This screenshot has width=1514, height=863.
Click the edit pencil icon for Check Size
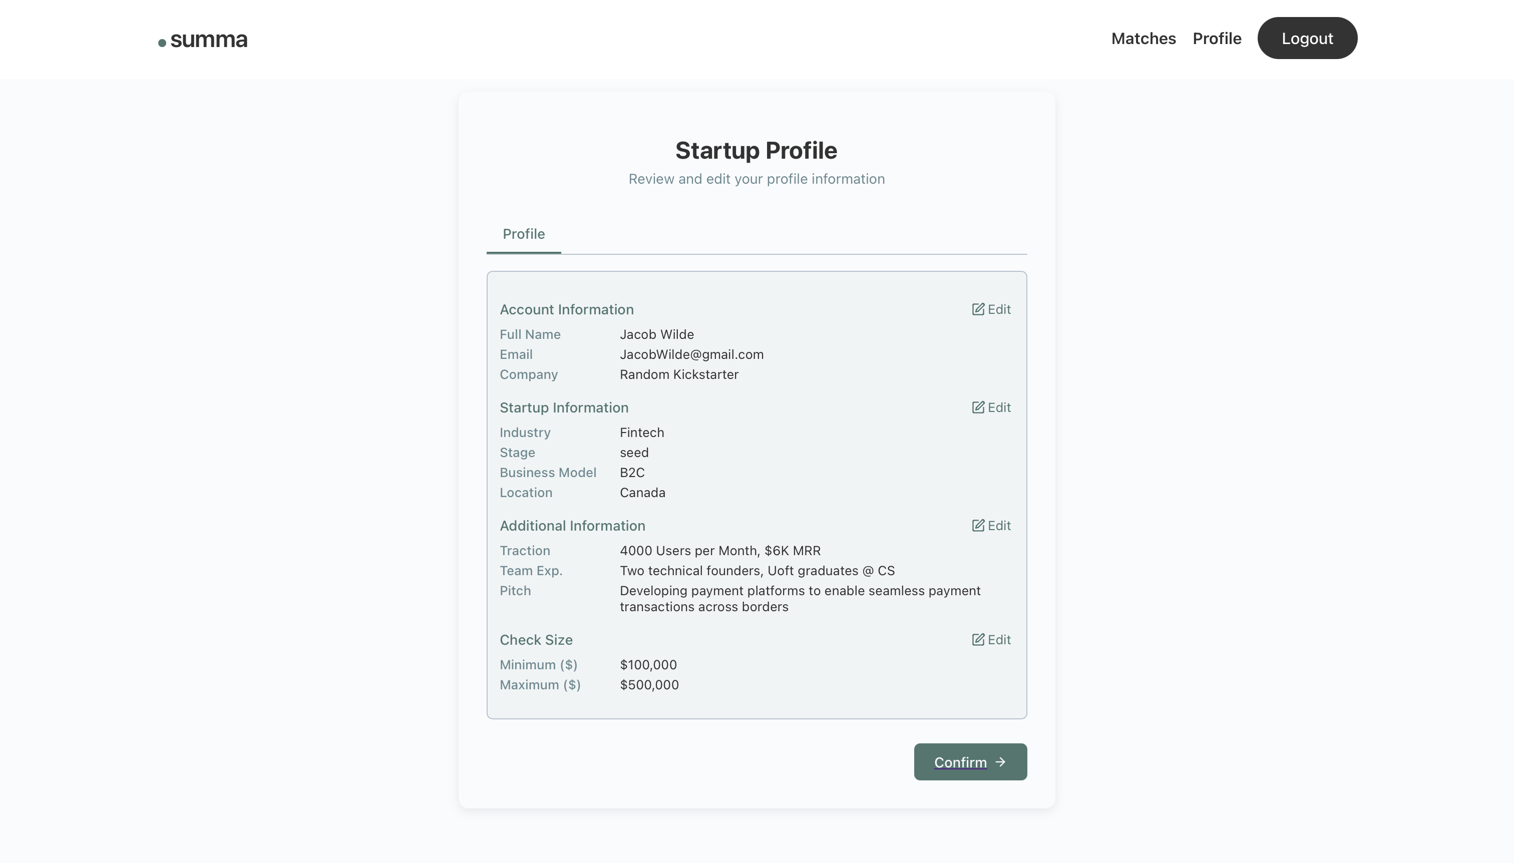pyautogui.click(x=977, y=640)
